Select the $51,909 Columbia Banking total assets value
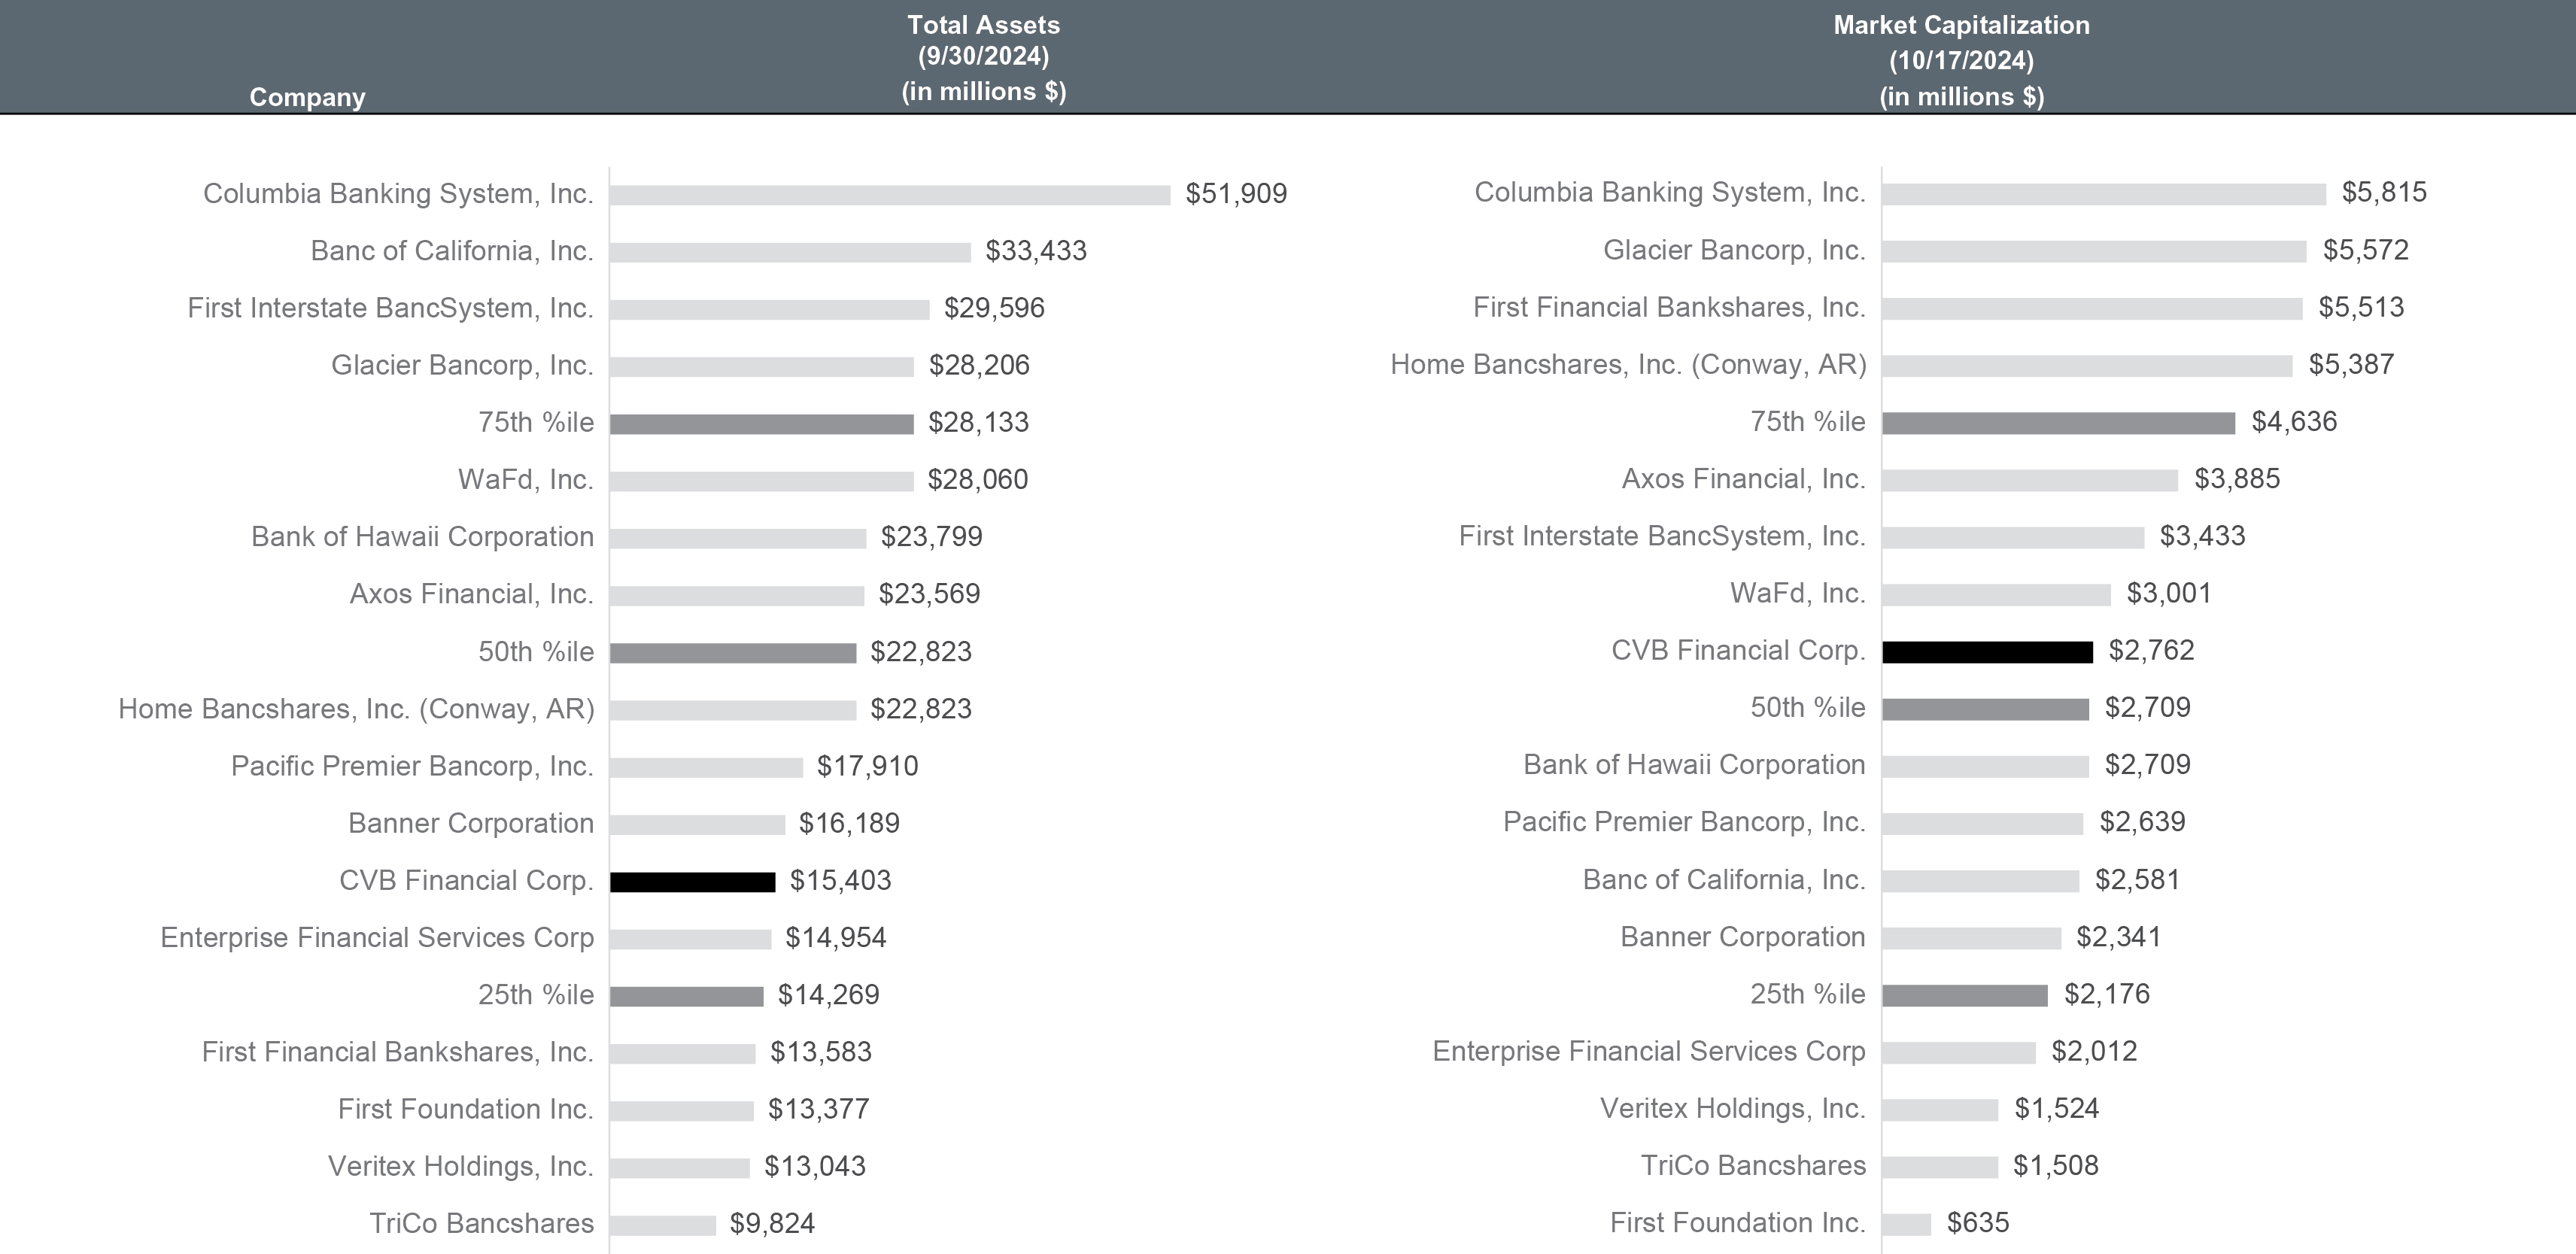This screenshot has height=1254, width=2576. [x=1236, y=193]
